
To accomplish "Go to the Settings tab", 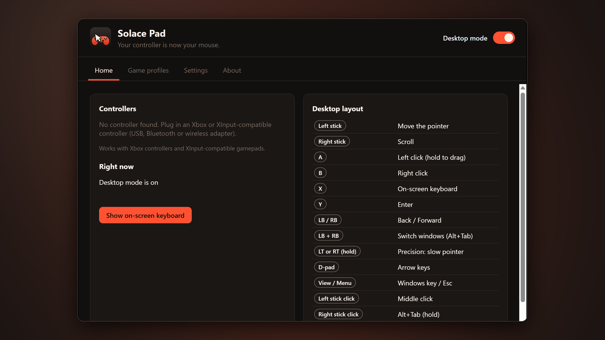I will [x=196, y=71].
